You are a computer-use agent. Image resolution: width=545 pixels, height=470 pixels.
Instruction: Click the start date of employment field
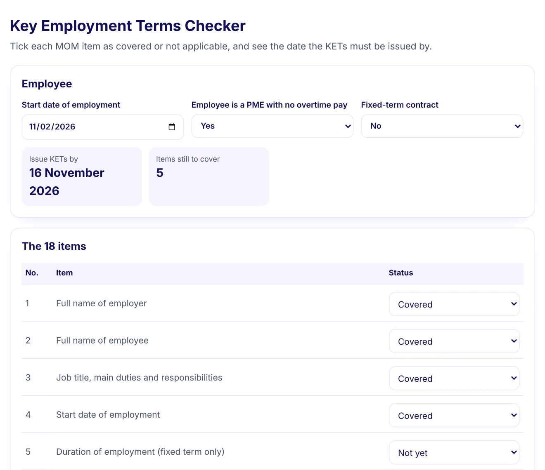103,127
